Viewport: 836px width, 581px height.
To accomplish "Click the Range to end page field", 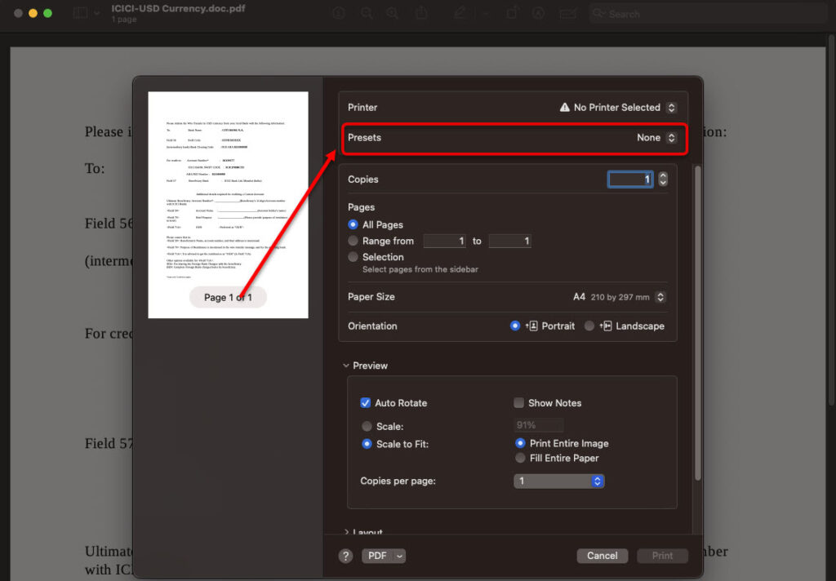I will (x=509, y=241).
